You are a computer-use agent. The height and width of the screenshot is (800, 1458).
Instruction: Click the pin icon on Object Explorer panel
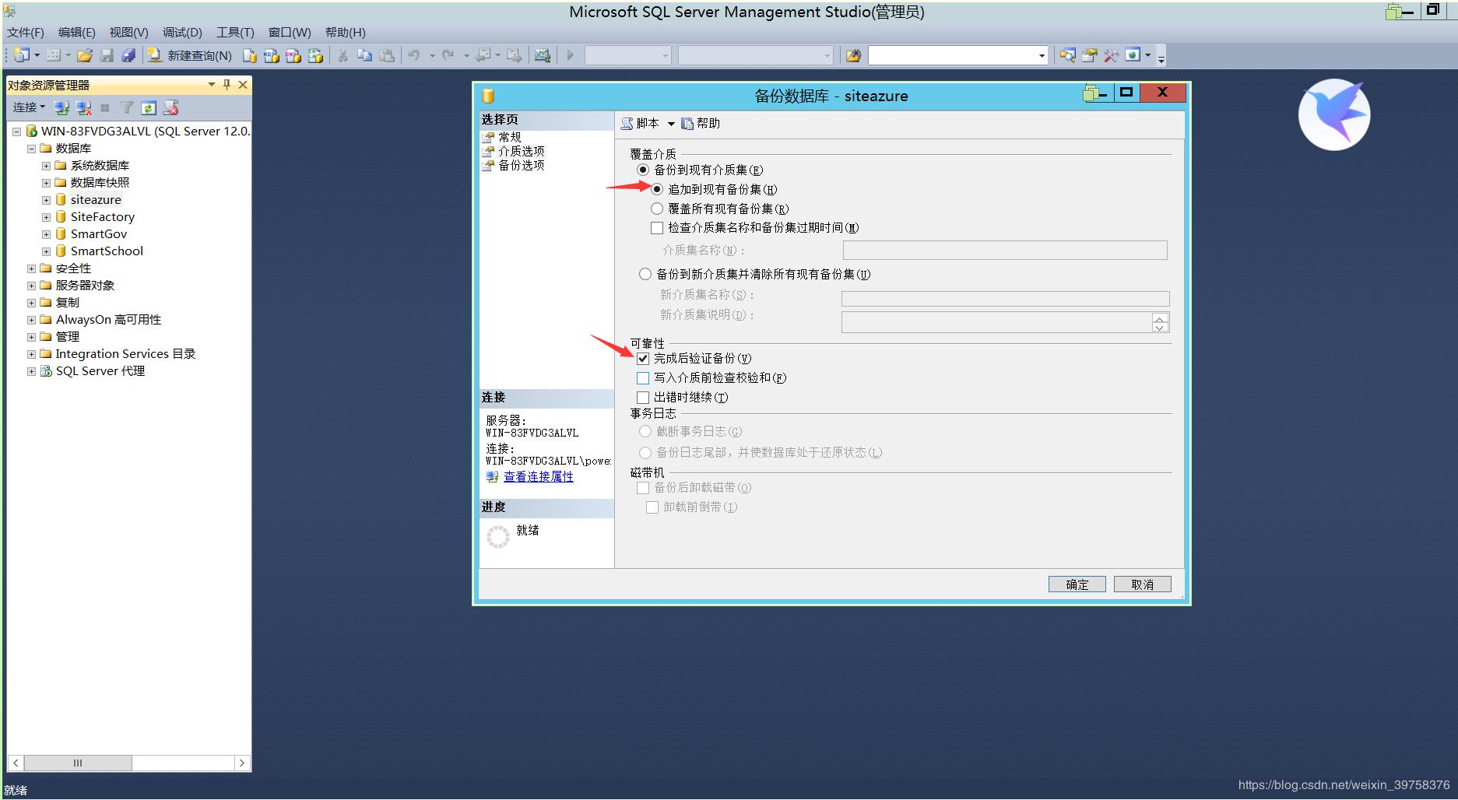click(x=227, y=85)
